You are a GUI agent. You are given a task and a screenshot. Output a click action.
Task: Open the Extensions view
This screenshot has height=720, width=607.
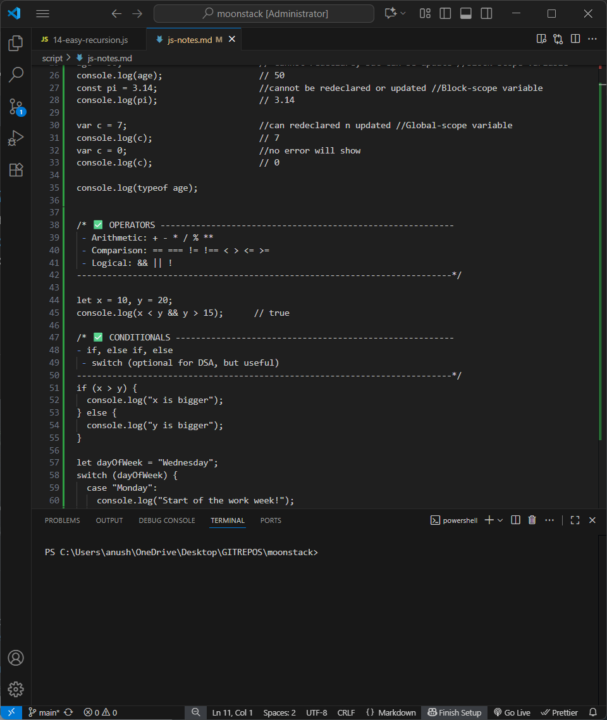click(x=16, y=170)
